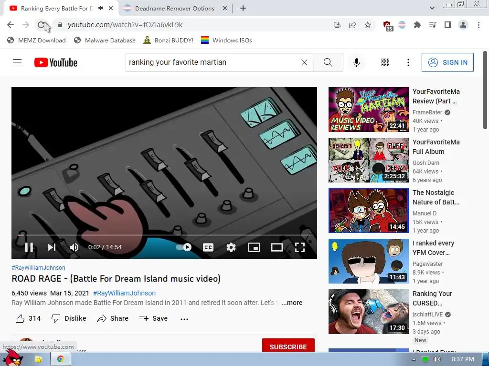
Task: Go to the YouTube home logo
Action: (56, 62)
